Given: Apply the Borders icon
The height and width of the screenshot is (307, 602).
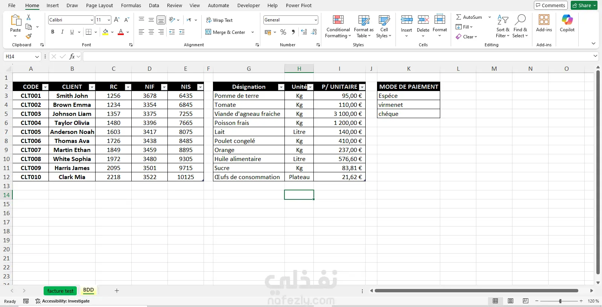Looking at the screenshot, I should (89, 32).
